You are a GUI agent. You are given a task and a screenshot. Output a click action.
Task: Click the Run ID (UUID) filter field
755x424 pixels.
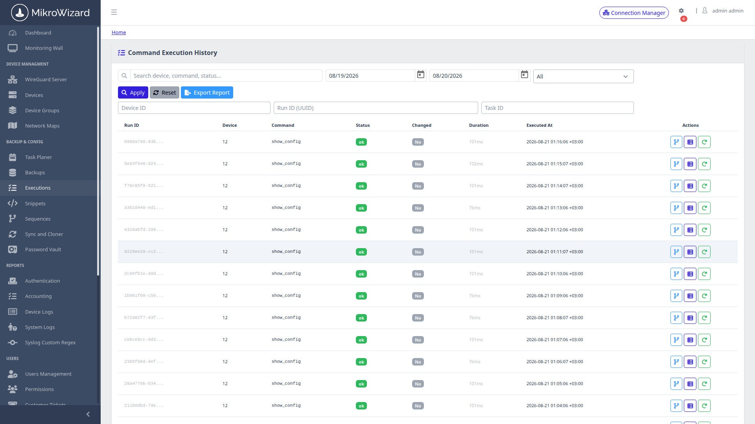coord(376,108)
